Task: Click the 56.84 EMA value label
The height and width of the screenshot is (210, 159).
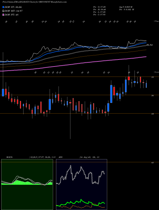Action: 149,45
